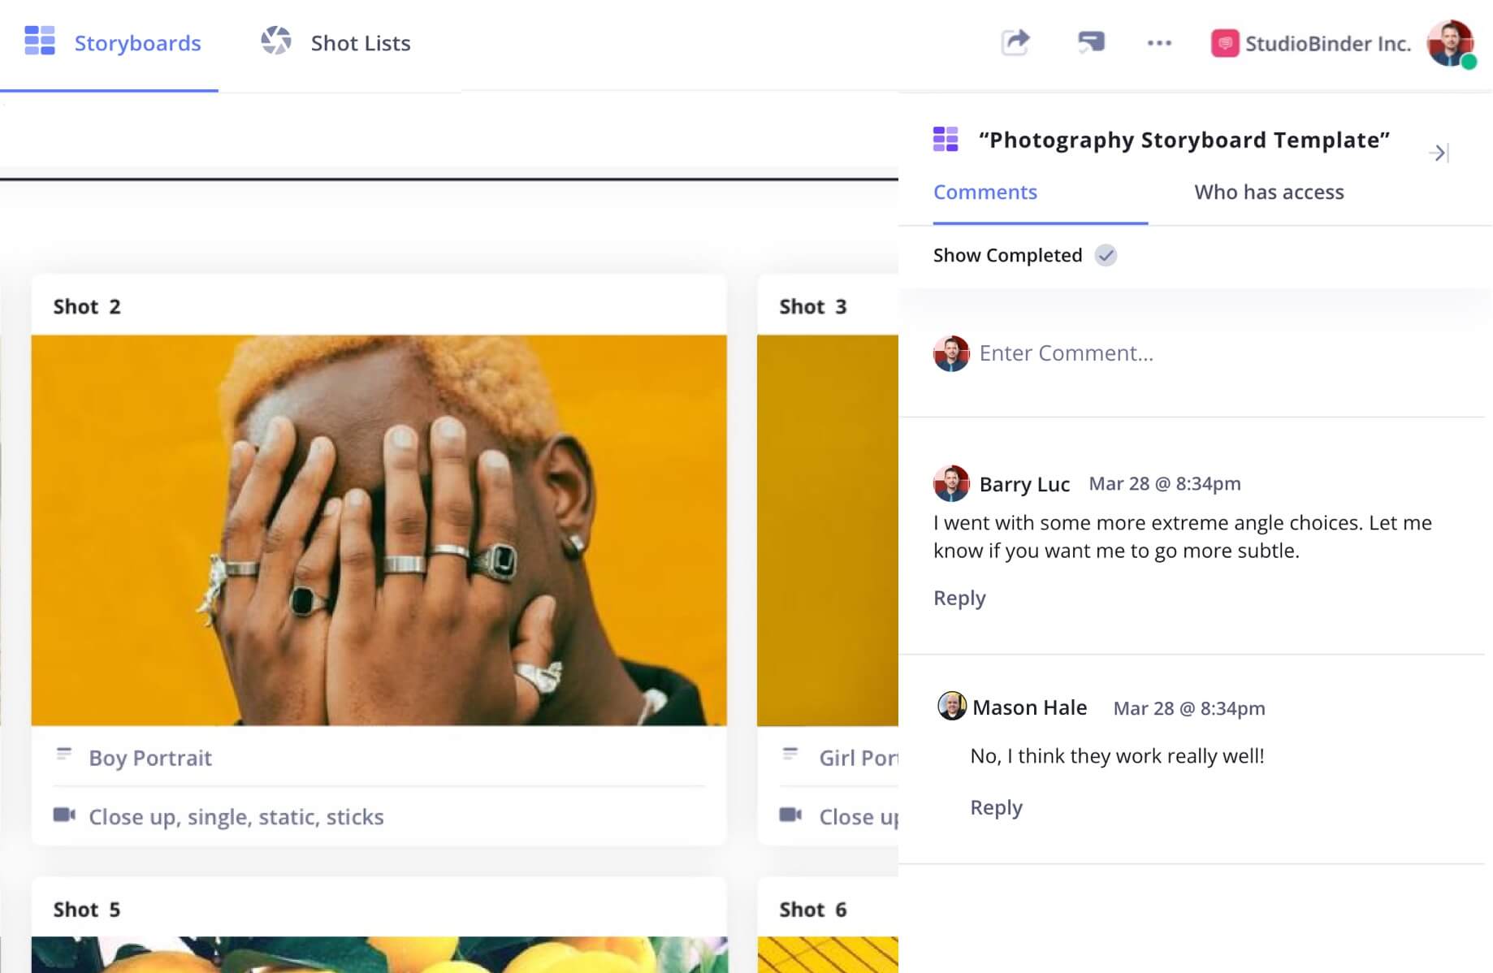Open the user profile avatar in header
Image resolution: width=1493 pixels, height=973 pixels.
pos(1451,44)
